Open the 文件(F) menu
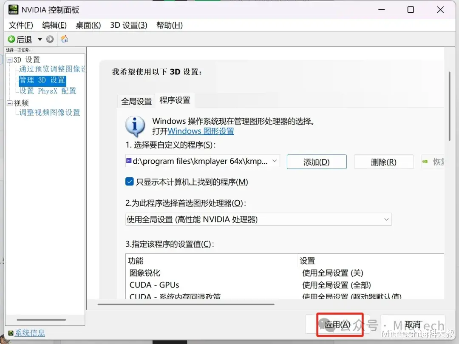 [x=21, y=25]
